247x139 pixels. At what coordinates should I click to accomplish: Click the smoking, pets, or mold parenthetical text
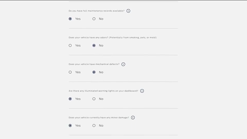point(133,38)
